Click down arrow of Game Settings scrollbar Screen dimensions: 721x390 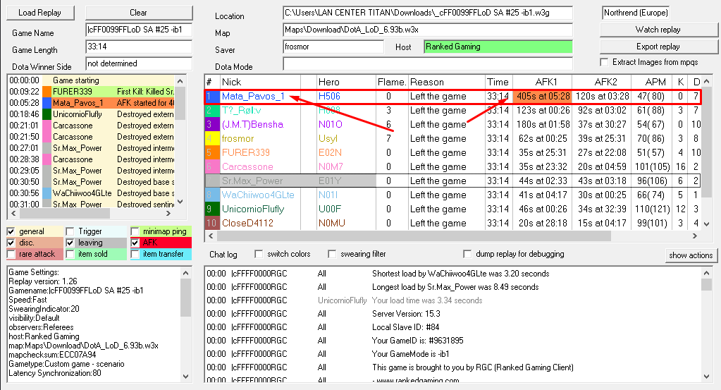coord(186,377)
